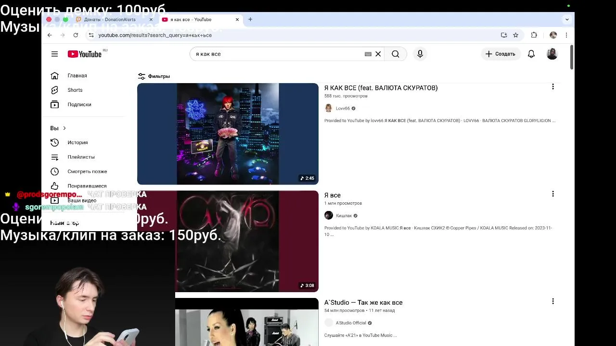Click the browser address bar URL
This screenshot has width=616, height=346.
pos(155,35)
